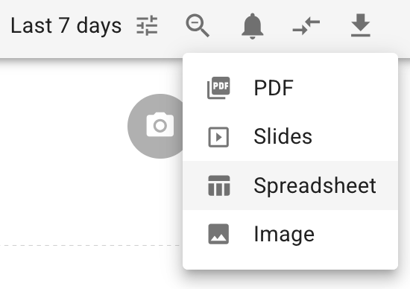The width and height of the screenshot is (410, 289).
Task: Click the PDF label text
Action: pos(274,88)
